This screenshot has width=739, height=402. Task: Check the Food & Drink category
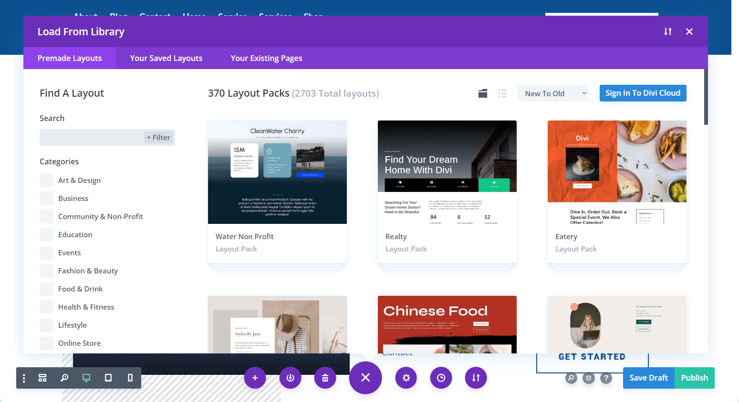click(47, 289)
